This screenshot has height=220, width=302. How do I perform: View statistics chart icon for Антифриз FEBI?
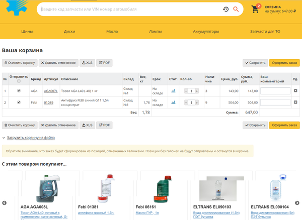[x=173, y=102]
